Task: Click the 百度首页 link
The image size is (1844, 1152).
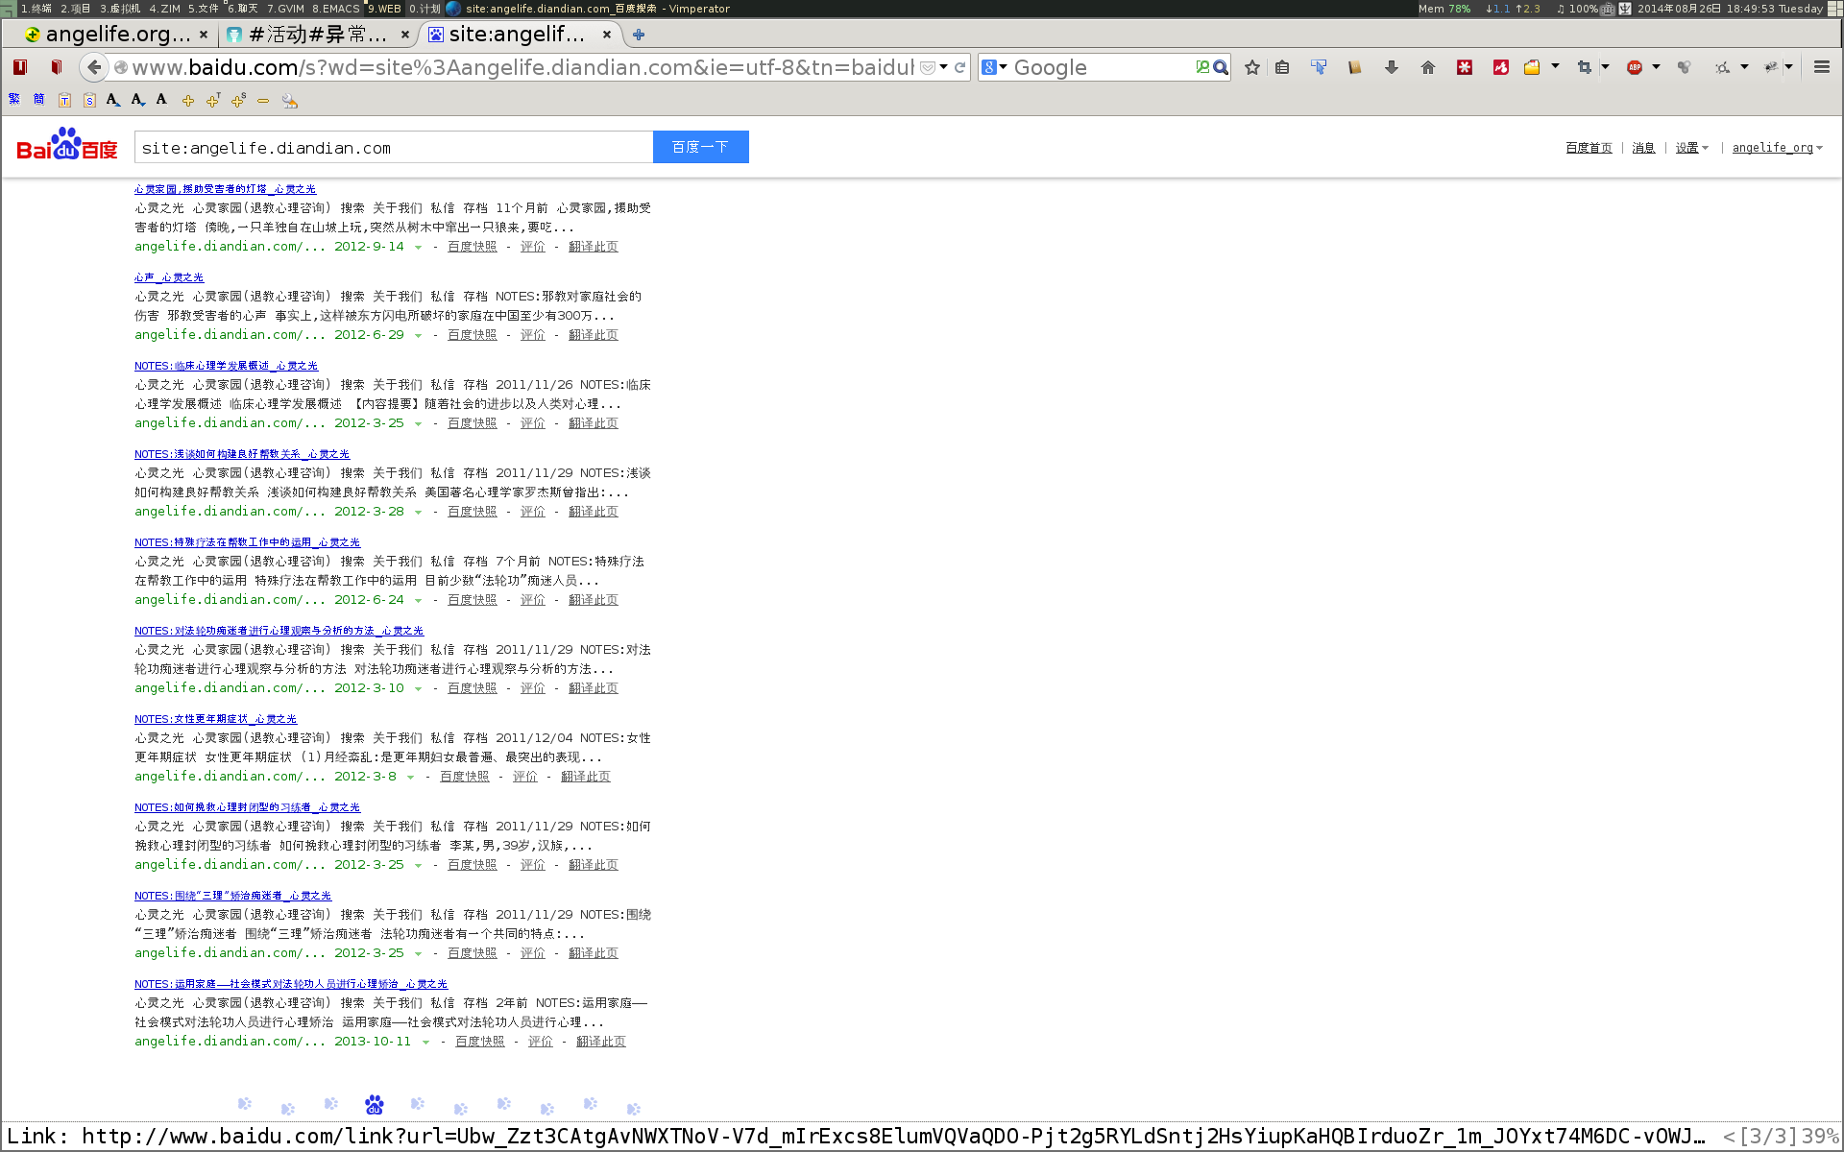Action: click(1589, 148)
